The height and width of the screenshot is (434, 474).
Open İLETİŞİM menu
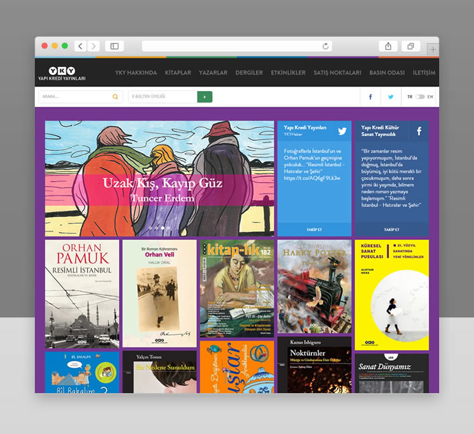coord(424,72)
